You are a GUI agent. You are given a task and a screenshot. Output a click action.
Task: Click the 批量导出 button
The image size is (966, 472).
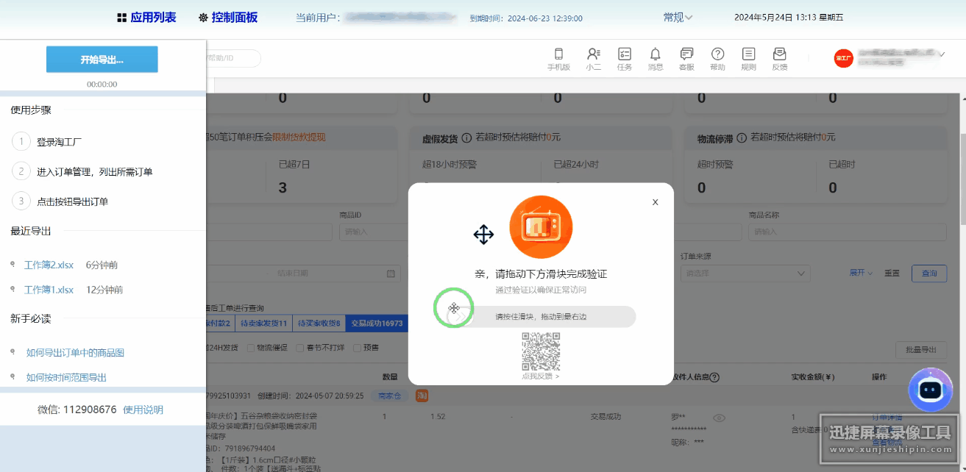click(921, 350)
